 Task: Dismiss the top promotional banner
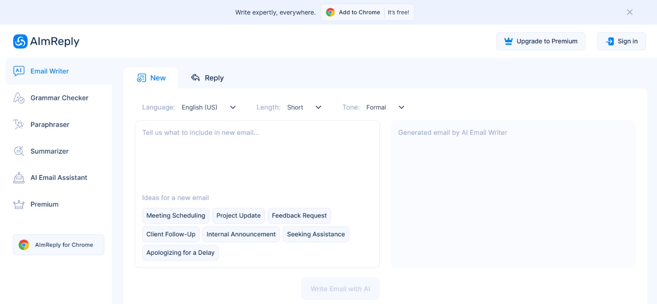629,12
